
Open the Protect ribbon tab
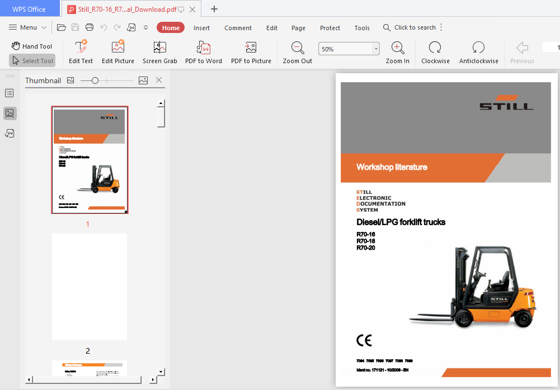[x=330, y=28]
